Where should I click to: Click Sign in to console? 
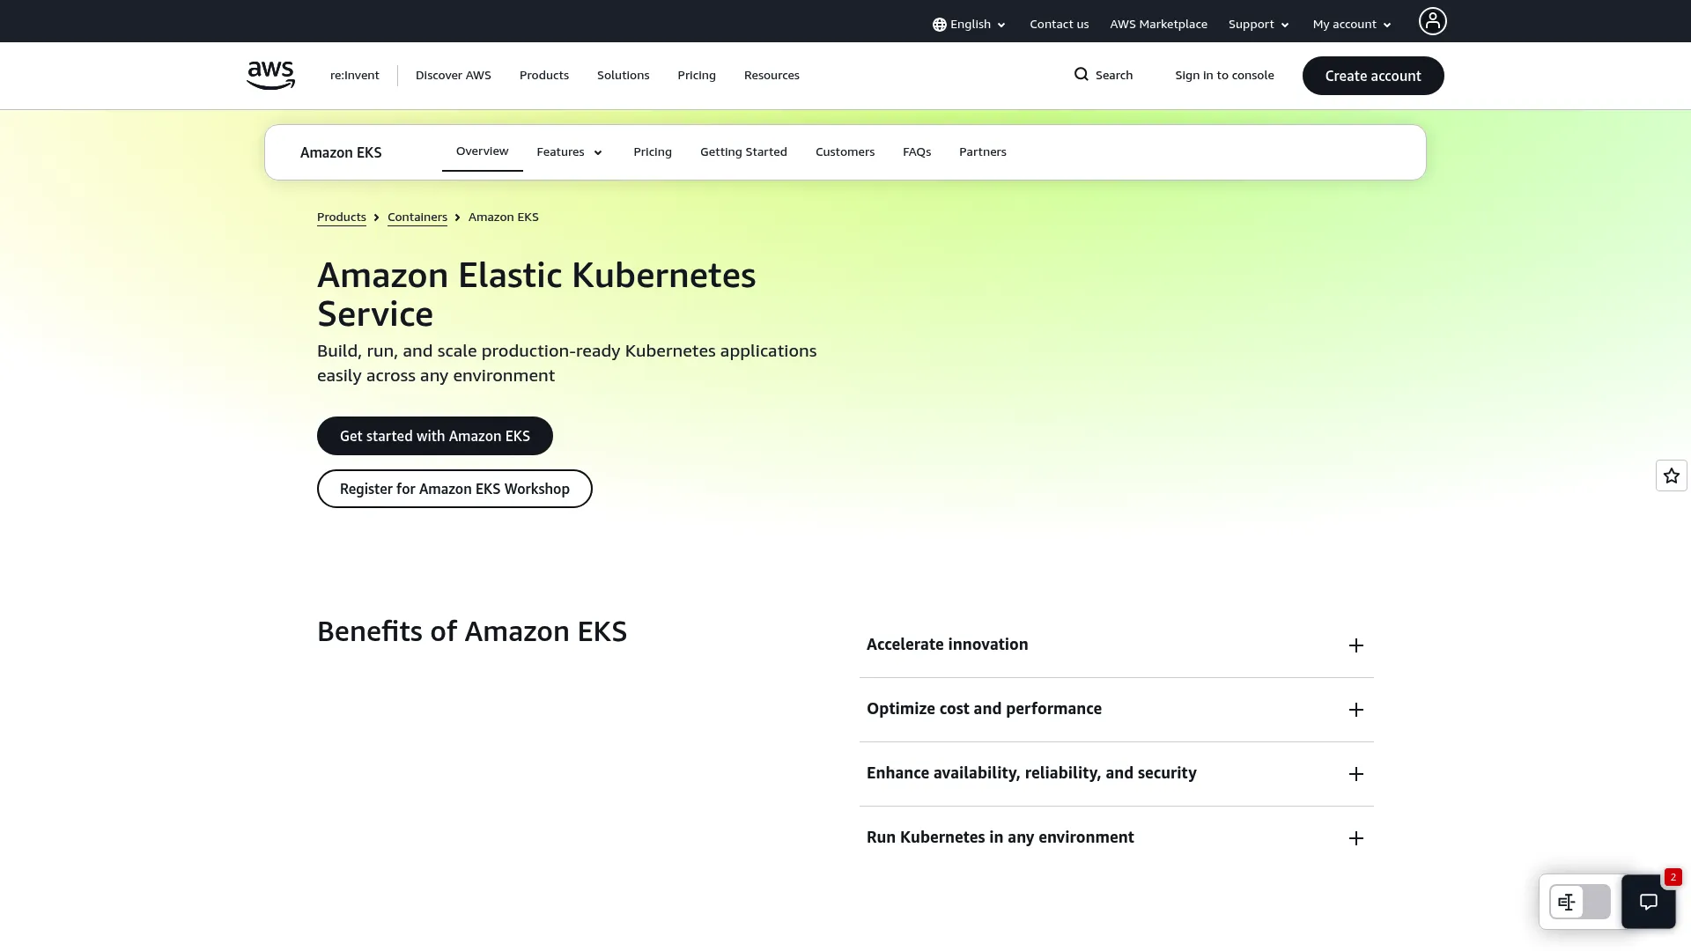pos(1224,76)
